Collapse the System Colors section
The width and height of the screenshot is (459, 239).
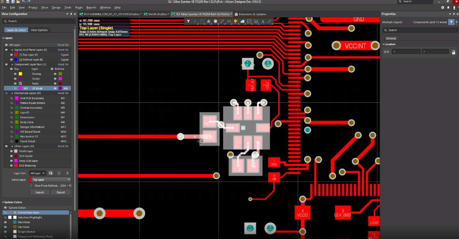(3, 202)
